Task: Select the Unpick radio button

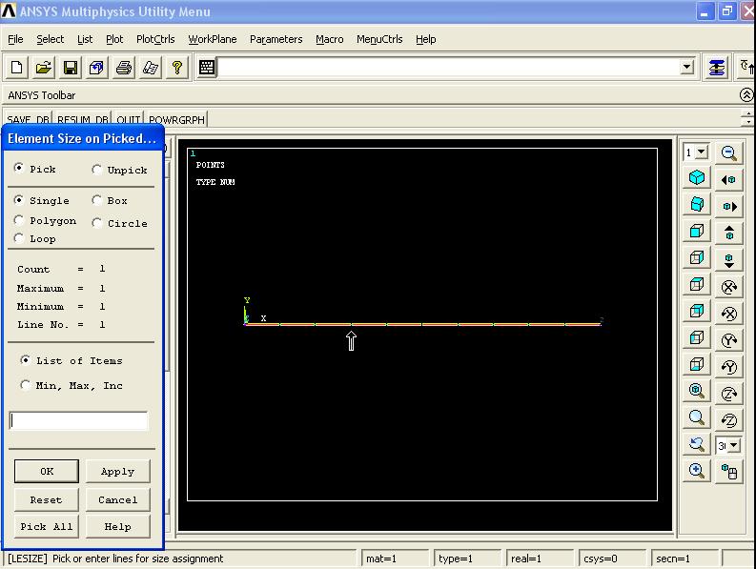Action: pos(97,170)
